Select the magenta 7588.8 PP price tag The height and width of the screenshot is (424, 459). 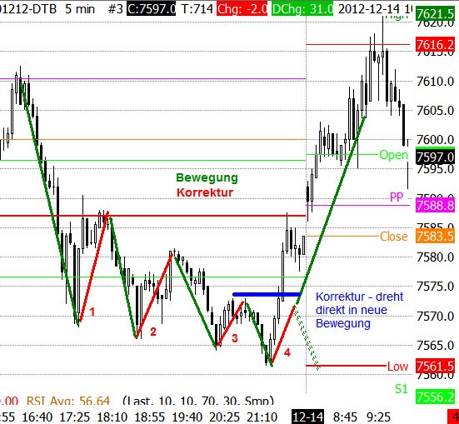pyautogui.click(x=435, y=205)
